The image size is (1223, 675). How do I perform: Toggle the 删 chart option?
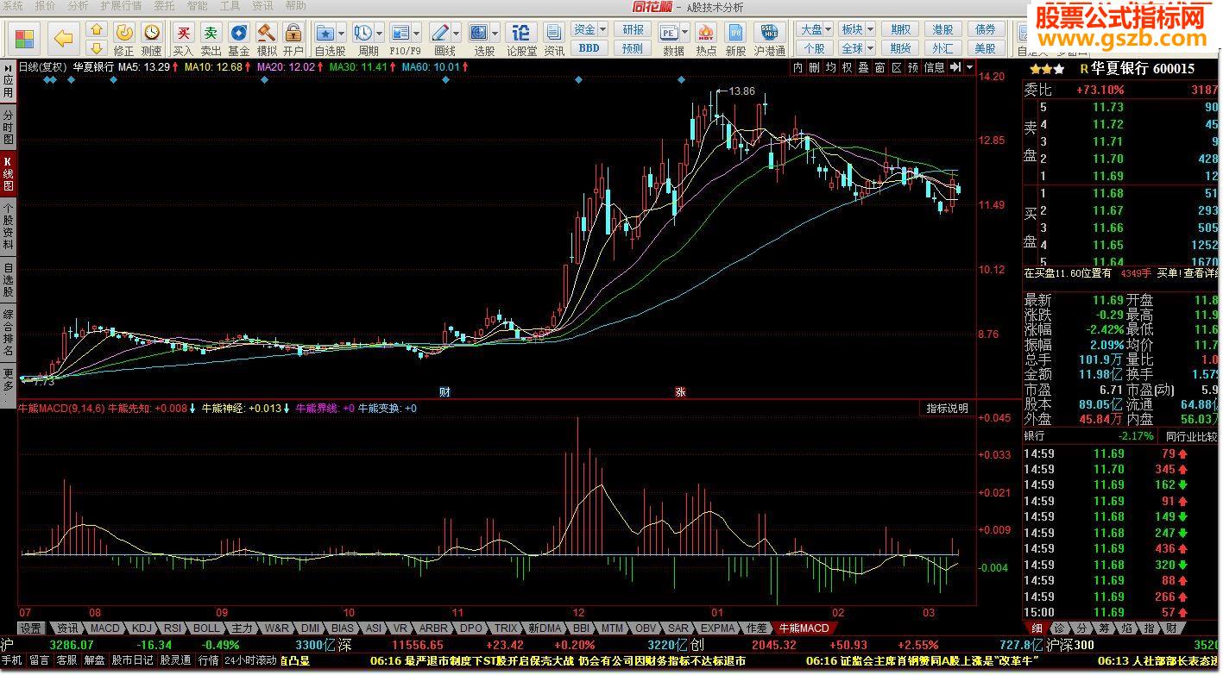(815, 67)
